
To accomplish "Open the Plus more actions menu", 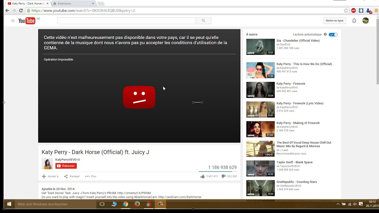I will click(x=91, y=176).
